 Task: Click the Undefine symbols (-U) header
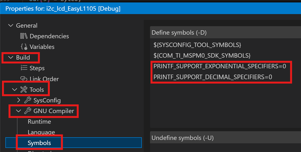click(x=183, y=138)
